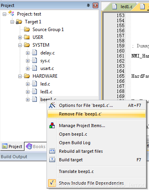This screenshot has width=149, height=192.
Task: Click the Build Output panel title
Action: pyautogui.click(x=14, y=157)
